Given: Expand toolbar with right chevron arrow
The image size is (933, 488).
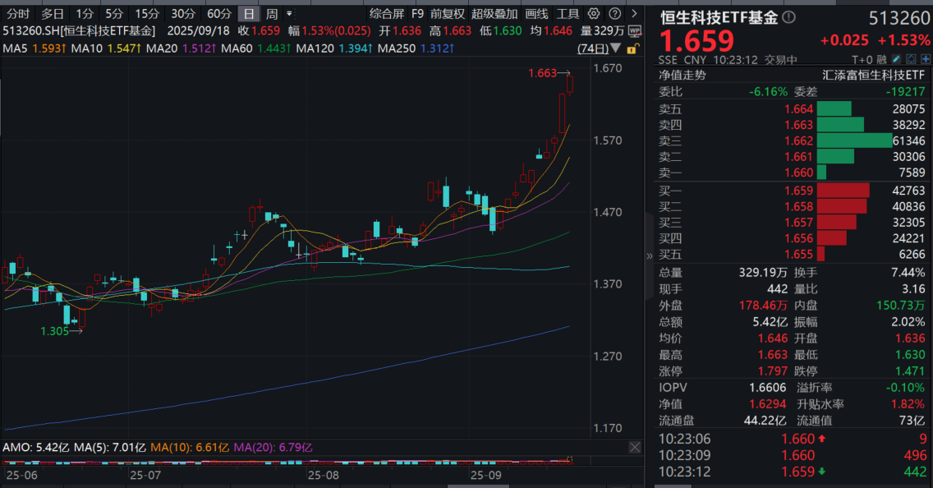Looking at the screenshot, I should point(634,13).
